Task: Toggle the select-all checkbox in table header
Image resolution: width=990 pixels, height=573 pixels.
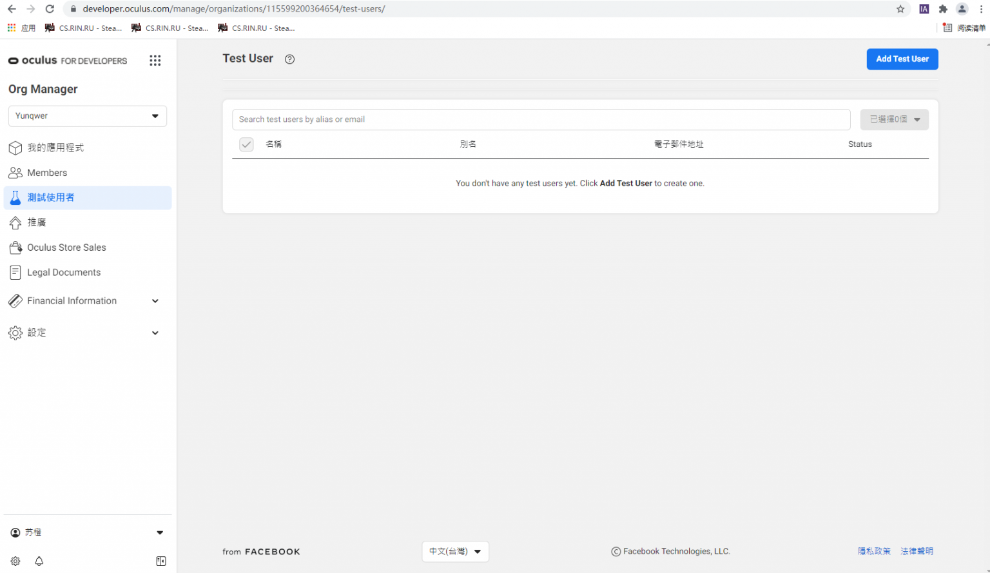Action: coord(246,144)
